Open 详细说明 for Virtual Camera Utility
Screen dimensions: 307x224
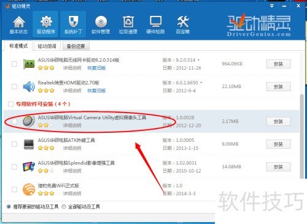point(72,125)
